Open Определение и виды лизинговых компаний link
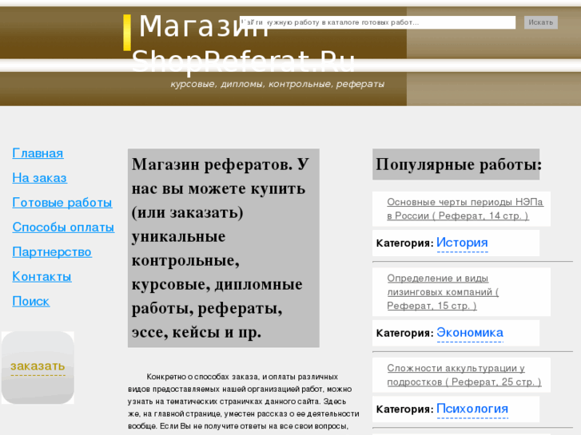Viewport: 581px width, 435px height. coord(443,291)
